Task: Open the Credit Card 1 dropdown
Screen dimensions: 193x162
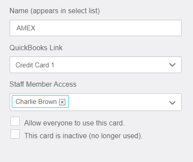Action: click(96, 65)
